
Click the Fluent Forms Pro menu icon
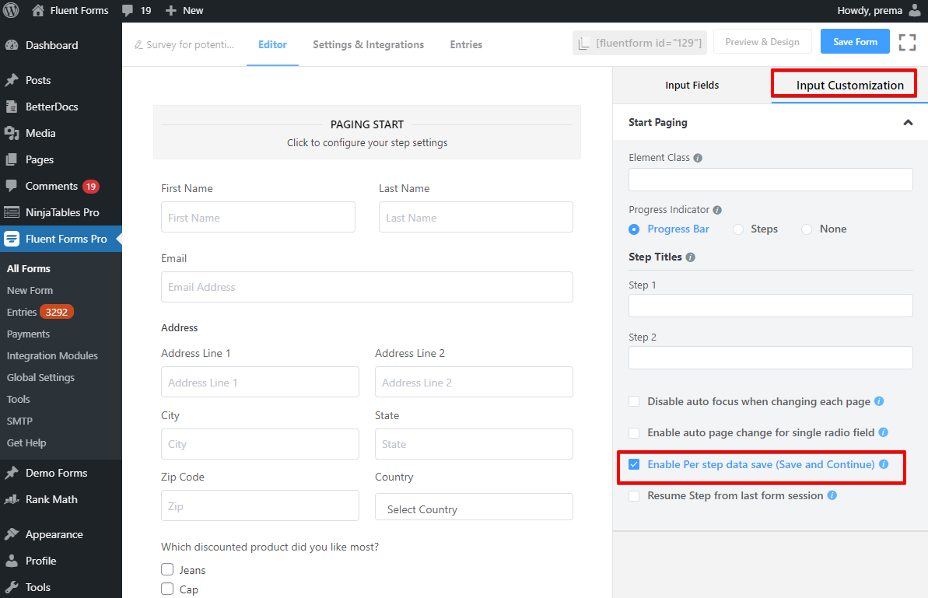tap(11, 239)
